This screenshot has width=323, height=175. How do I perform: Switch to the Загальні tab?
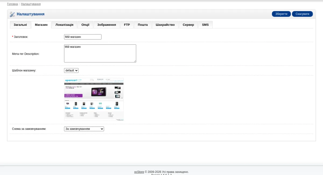[x=20, y=25]
